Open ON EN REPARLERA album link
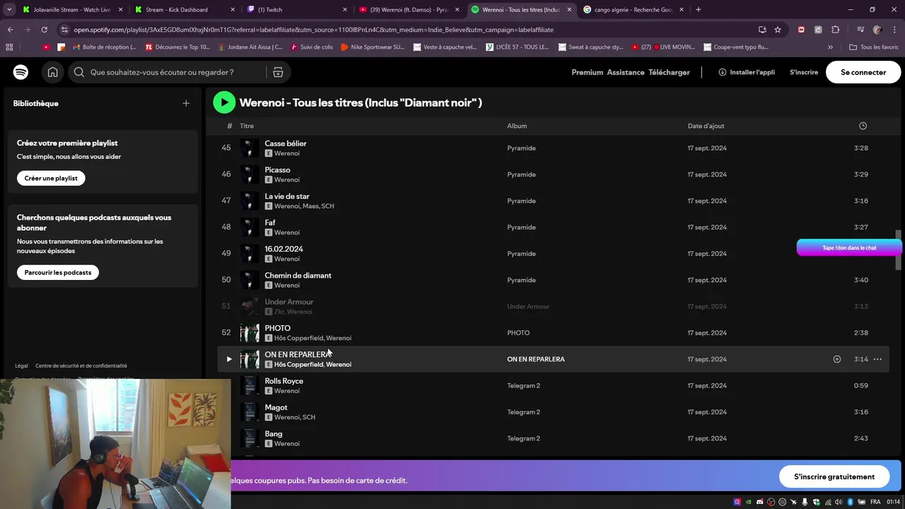The image size is (905, 509). click(x=536, y=359)
